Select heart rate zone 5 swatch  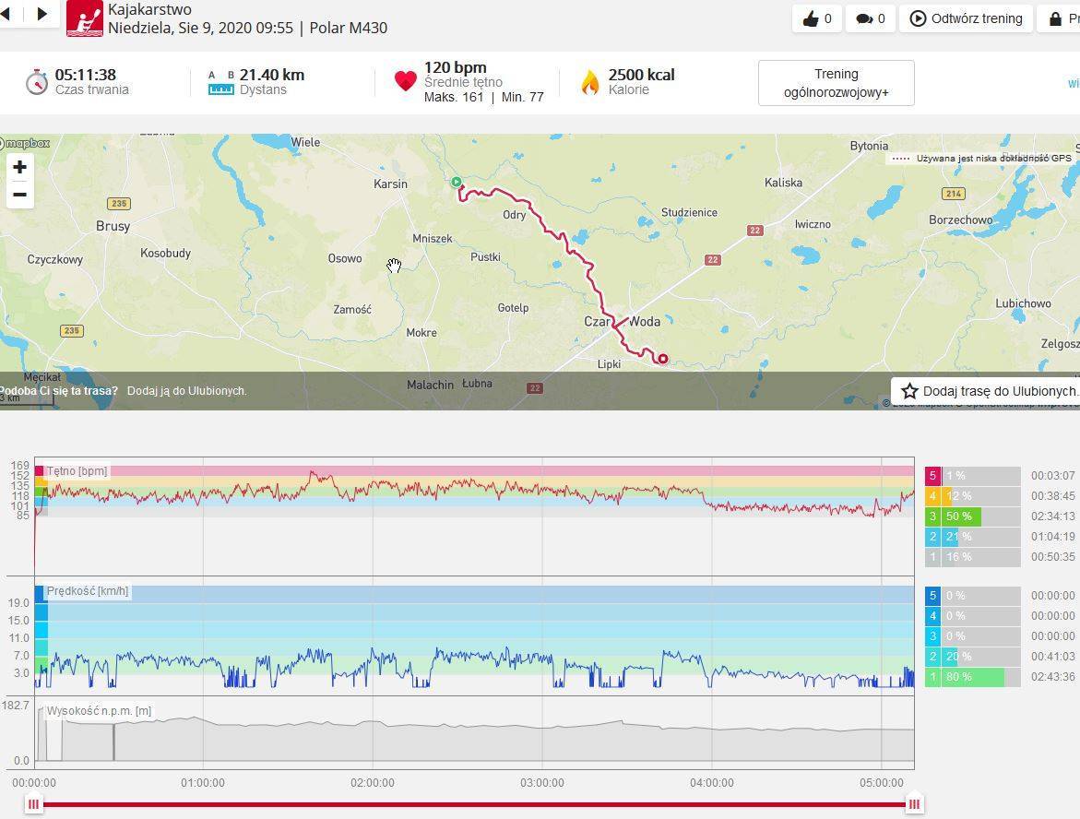[x=932, y=476]
